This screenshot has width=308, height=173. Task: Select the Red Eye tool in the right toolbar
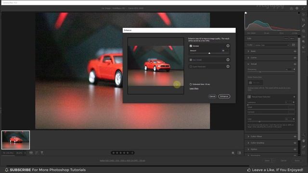pos(304,37)
